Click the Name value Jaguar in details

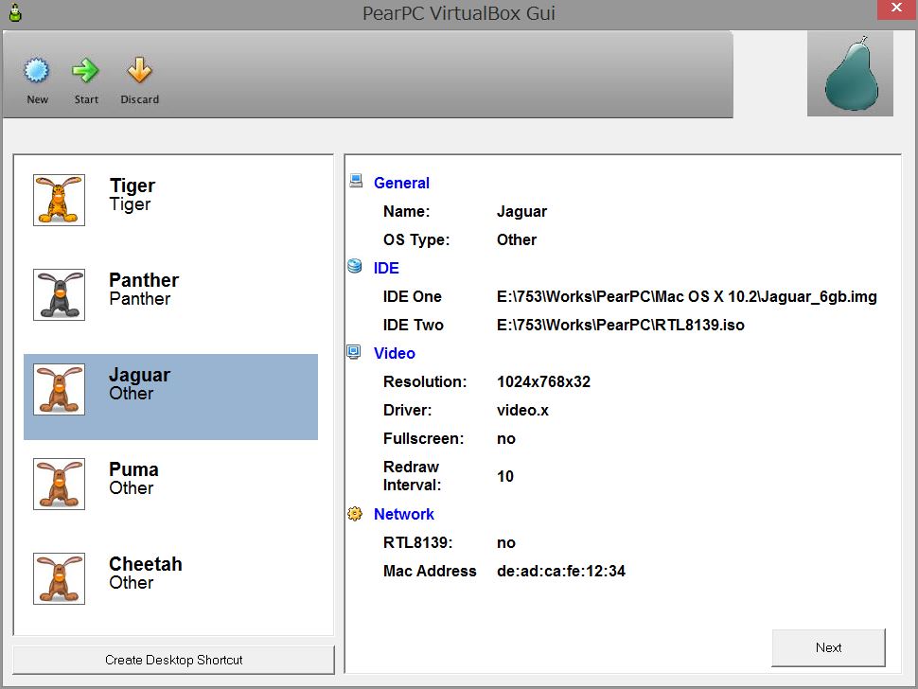[521, 212]
